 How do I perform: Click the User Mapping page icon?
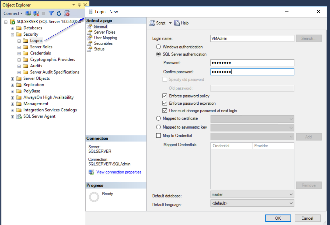coord(90,38)
